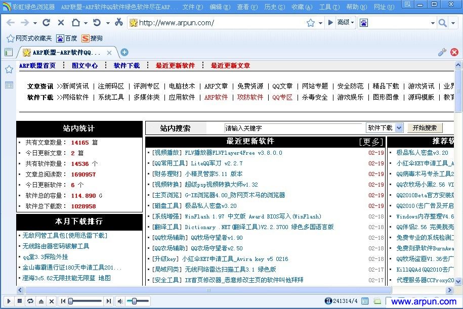Click the red close-circle icon in tab bar

[454, 52]
